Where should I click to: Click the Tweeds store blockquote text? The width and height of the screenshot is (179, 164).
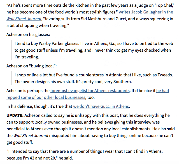coord(94,78)
